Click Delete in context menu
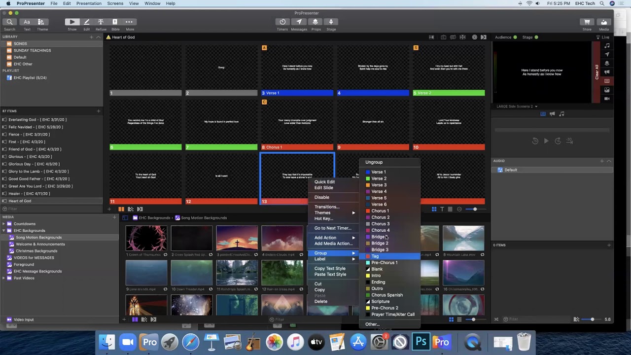 (320, 302)
